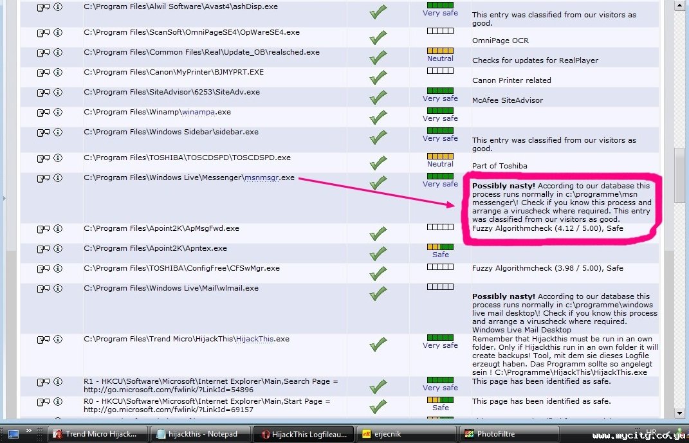Switch to PhotoFiltre from the taskbar
689x443 pixels.
[x=510, y=434]
